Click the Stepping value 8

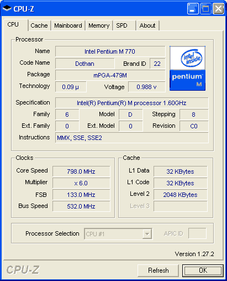pyautogui.click(x=194, y=115)
